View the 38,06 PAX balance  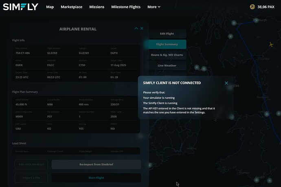266,7
